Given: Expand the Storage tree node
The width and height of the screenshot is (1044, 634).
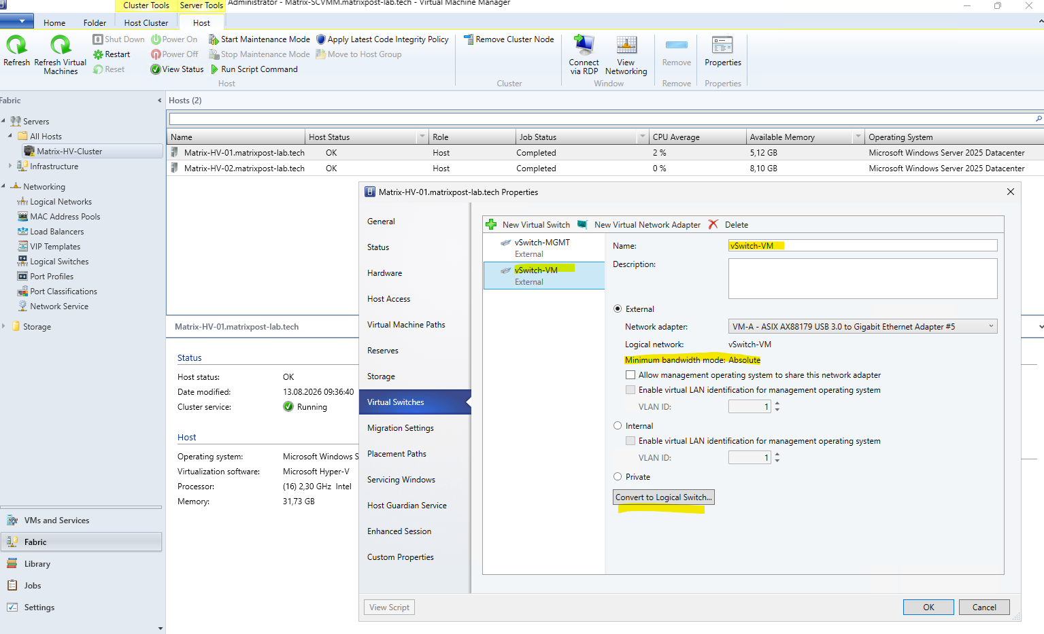Looking at the screenshot, I should 3,326.
